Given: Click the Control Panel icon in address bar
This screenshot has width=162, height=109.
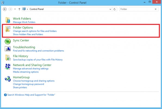Looking at the screenshot, I should 24,9.
